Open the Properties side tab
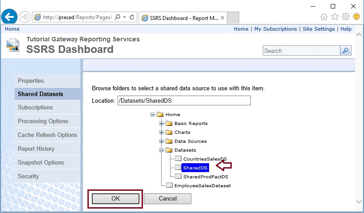 (47, 80)
